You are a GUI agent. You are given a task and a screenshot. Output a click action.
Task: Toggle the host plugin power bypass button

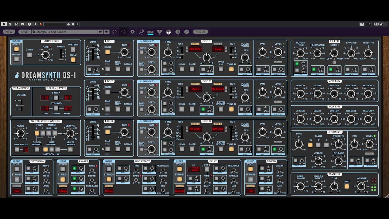tap(4, 24)
